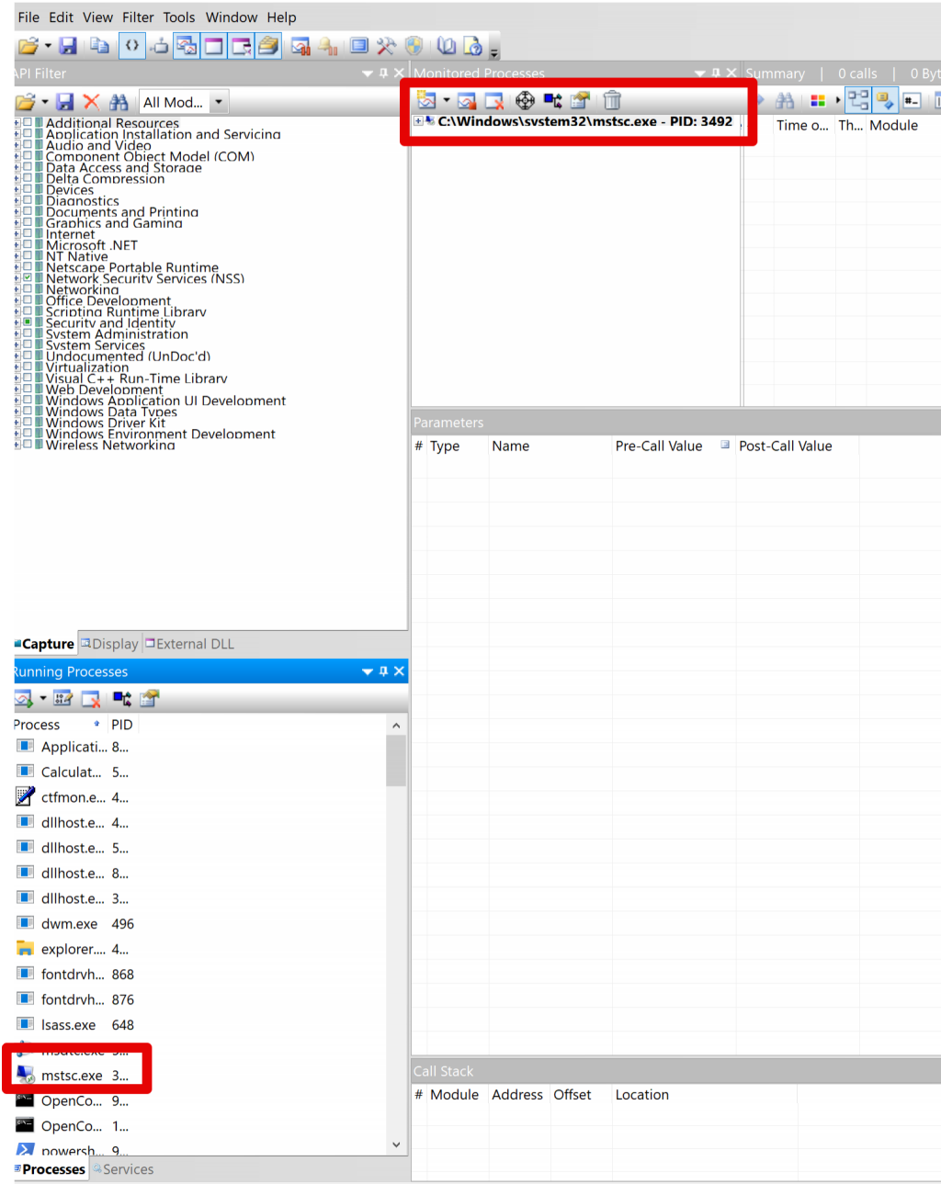941x1184 pixels.
Task: Click the red X delete filter icon
Action: [90, 101]
